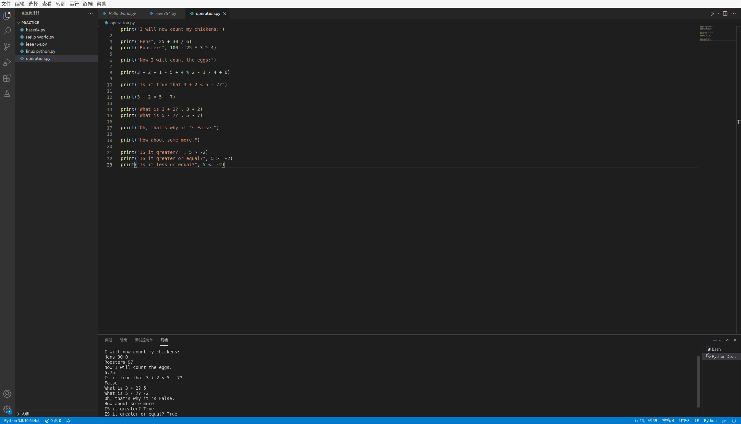Open the run button dropdown arrow

[718, 14]
